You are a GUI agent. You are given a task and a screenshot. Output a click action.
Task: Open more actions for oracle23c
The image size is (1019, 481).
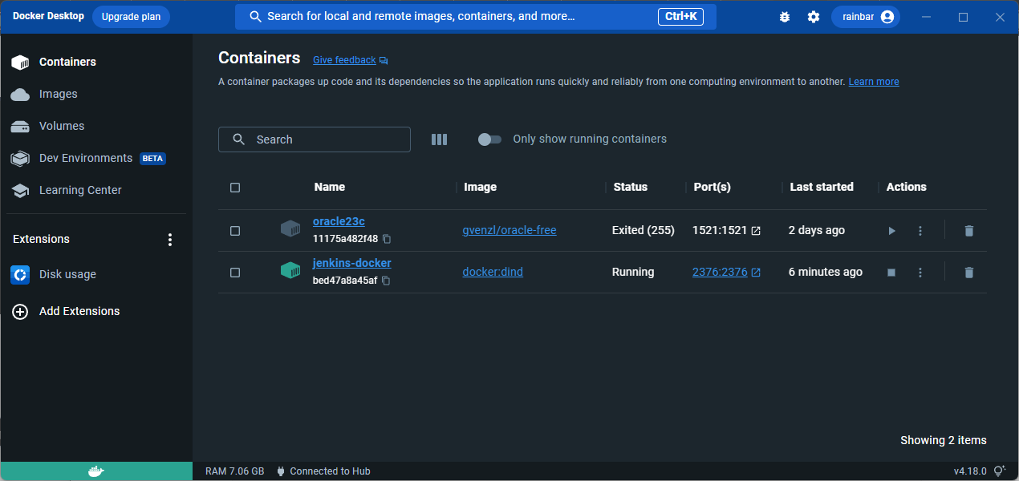(920, 231)
